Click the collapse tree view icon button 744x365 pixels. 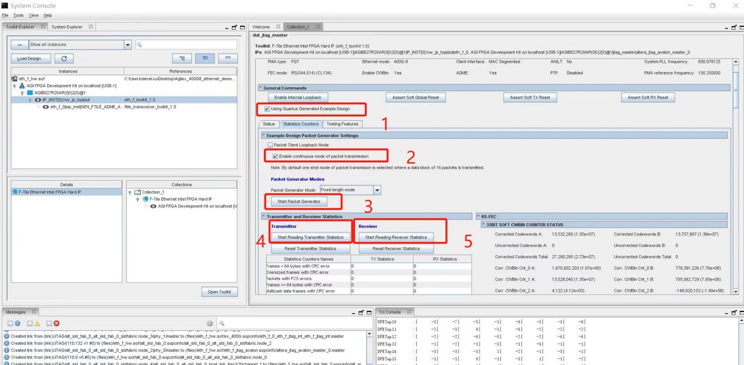pyautogui.click(x=205, y=59)
